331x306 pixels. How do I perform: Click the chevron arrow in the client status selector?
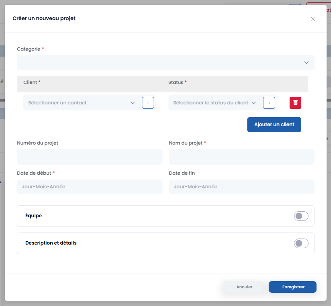pos(254,103)
